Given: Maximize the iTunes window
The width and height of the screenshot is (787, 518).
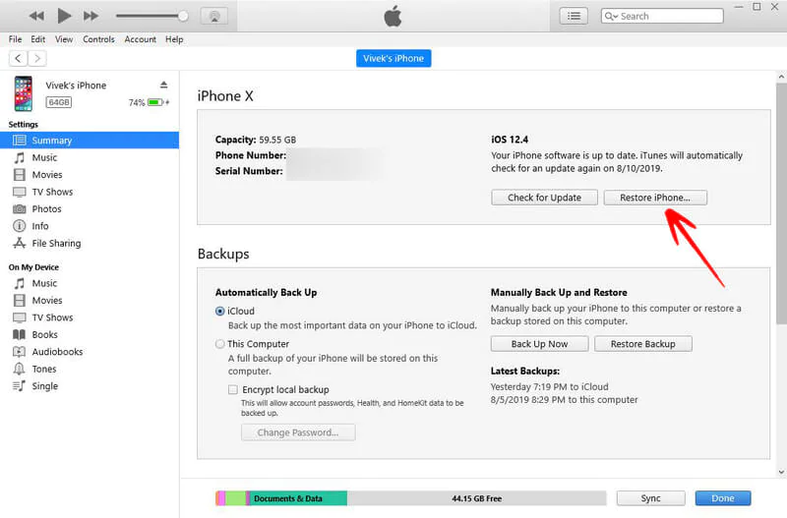Looking at the screenshot, I should pyautogui.click(x=757, y=7).
